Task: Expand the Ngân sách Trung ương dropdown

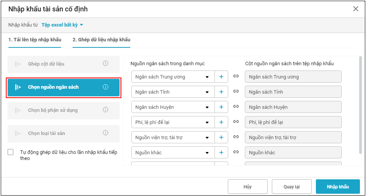Action: coord(207,77)
